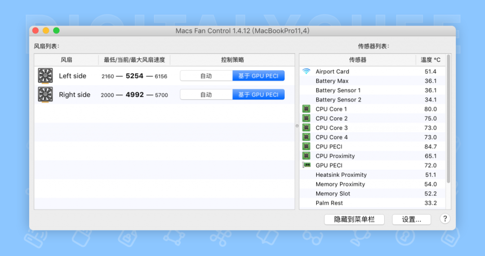Viewport: 485px width, 256px height.
Task: Select the CPU Proximity label
Action: (x=335, y=156)
